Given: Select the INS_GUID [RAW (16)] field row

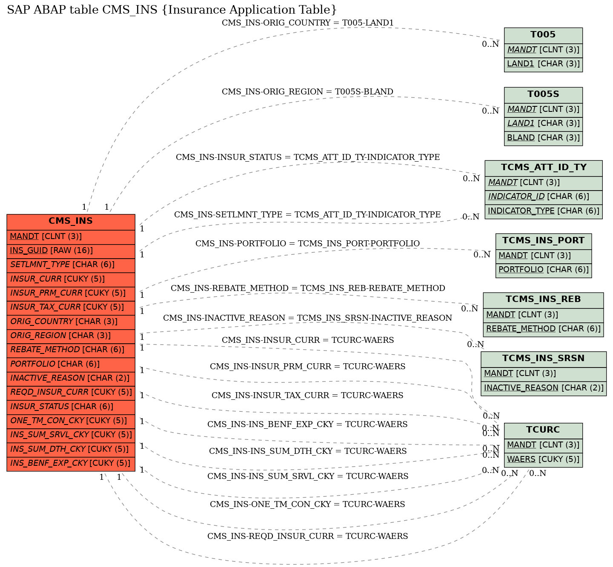Looking at the screenshot, I should point(71,251).
